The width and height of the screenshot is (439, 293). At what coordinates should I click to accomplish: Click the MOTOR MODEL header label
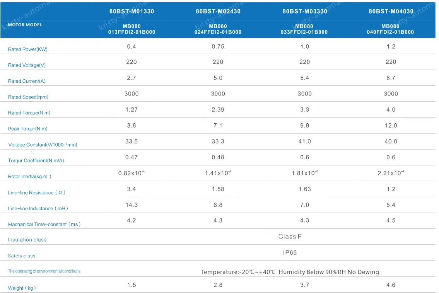pyautogui.click(x=25, y=25)
